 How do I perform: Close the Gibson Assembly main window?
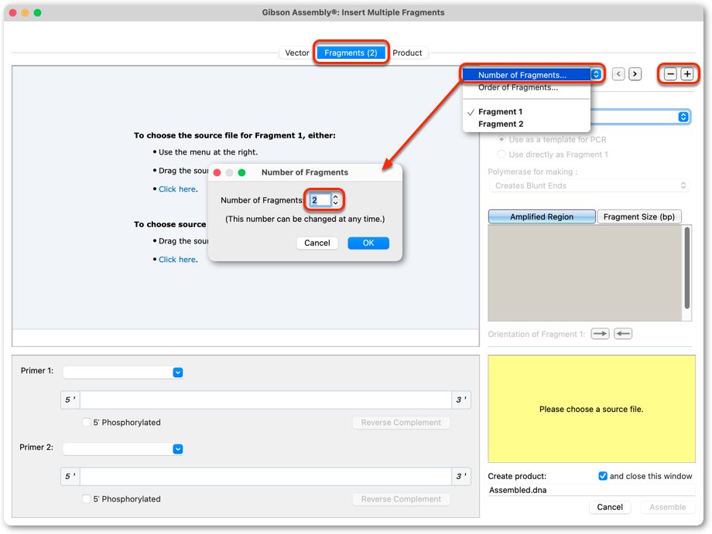click(x=12, y=12)
